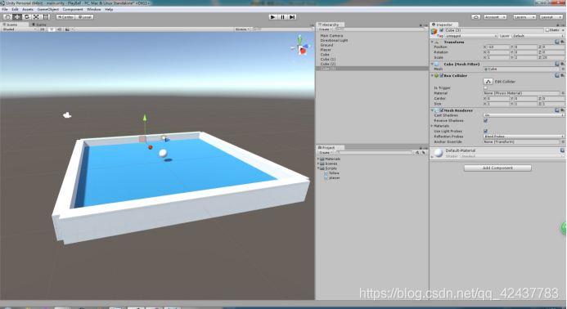Select the Hand tool in the toolbar
Screen dimensions: 567x309
click(x=7, y=17)
